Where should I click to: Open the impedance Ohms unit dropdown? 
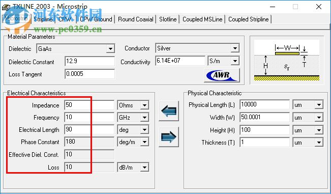click(144, 105)
